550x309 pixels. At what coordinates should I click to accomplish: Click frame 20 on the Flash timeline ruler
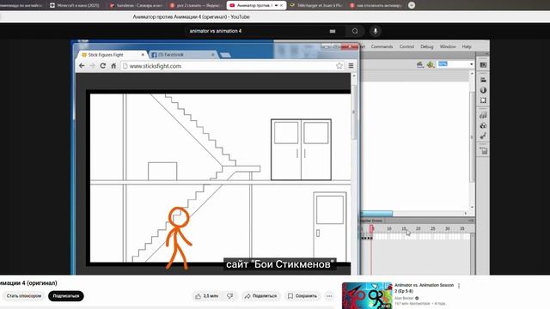419,229
